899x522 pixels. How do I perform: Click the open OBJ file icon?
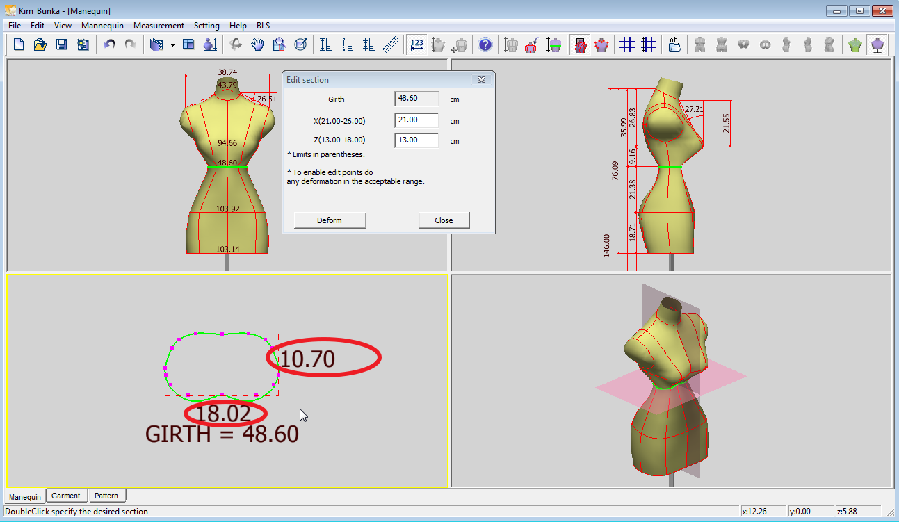pos(674,45)
